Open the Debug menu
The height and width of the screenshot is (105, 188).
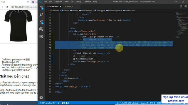[78, 2]
